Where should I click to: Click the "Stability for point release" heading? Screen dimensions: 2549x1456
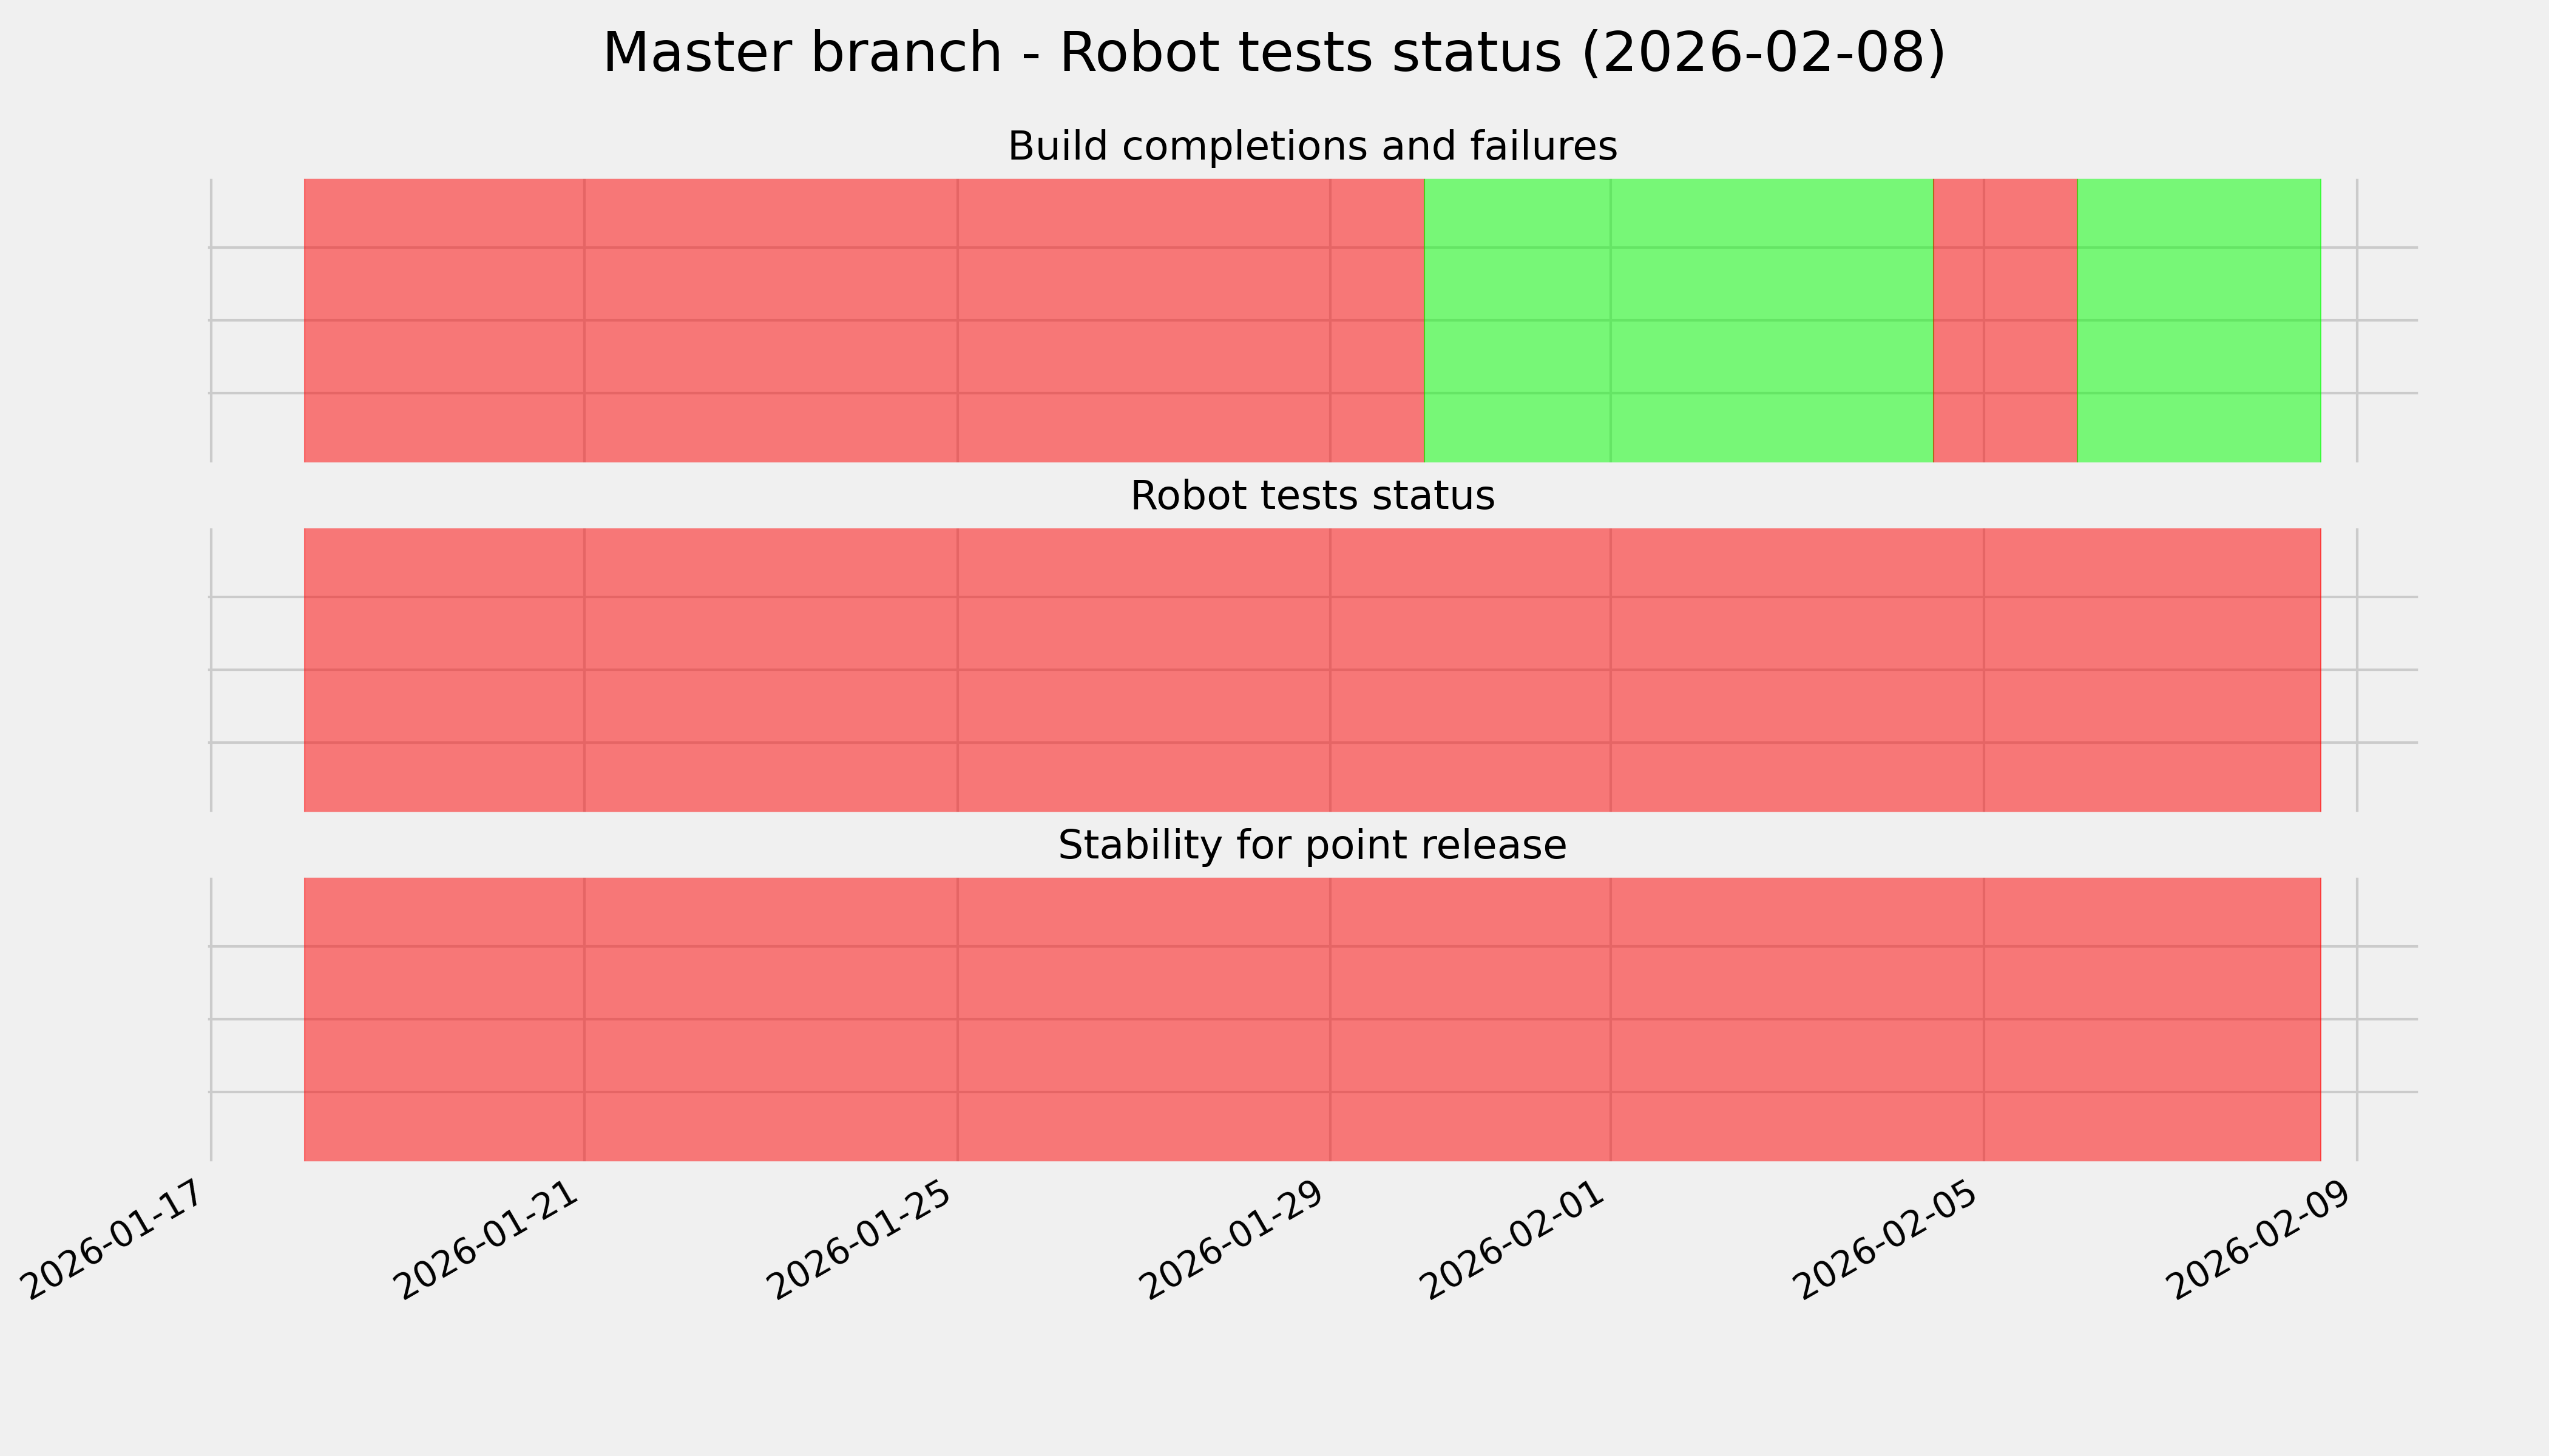coord(1312,846)
